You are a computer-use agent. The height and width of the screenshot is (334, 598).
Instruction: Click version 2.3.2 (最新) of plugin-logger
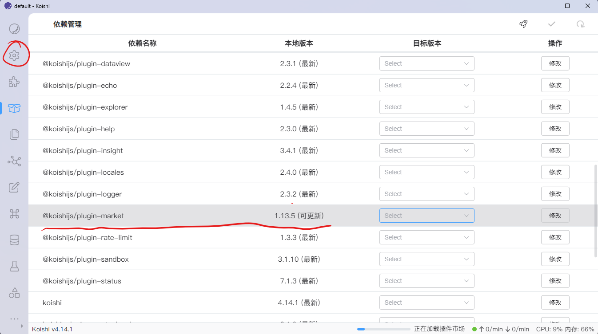299,194
